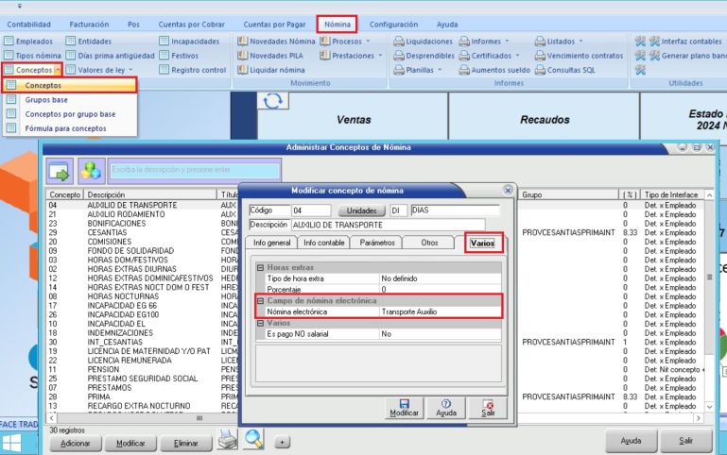
Task: Open the Configuración ribbon tab
Action: tap(393, 25)
